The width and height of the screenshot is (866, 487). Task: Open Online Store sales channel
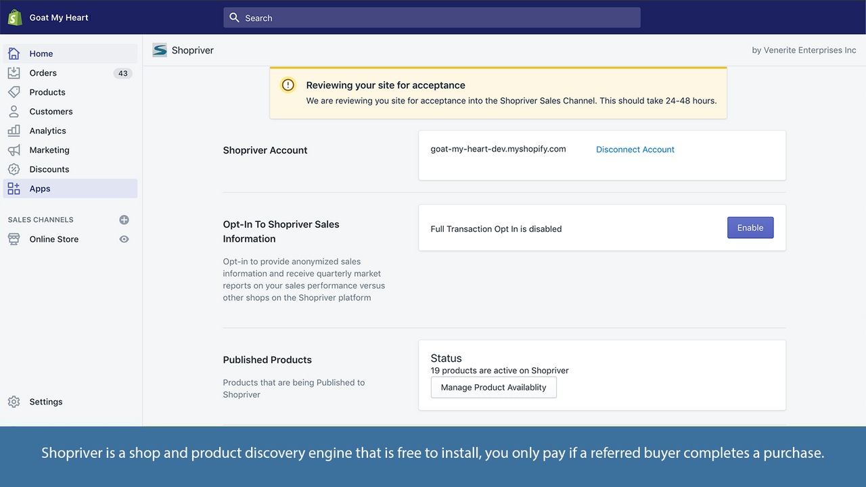pos(54,239)
